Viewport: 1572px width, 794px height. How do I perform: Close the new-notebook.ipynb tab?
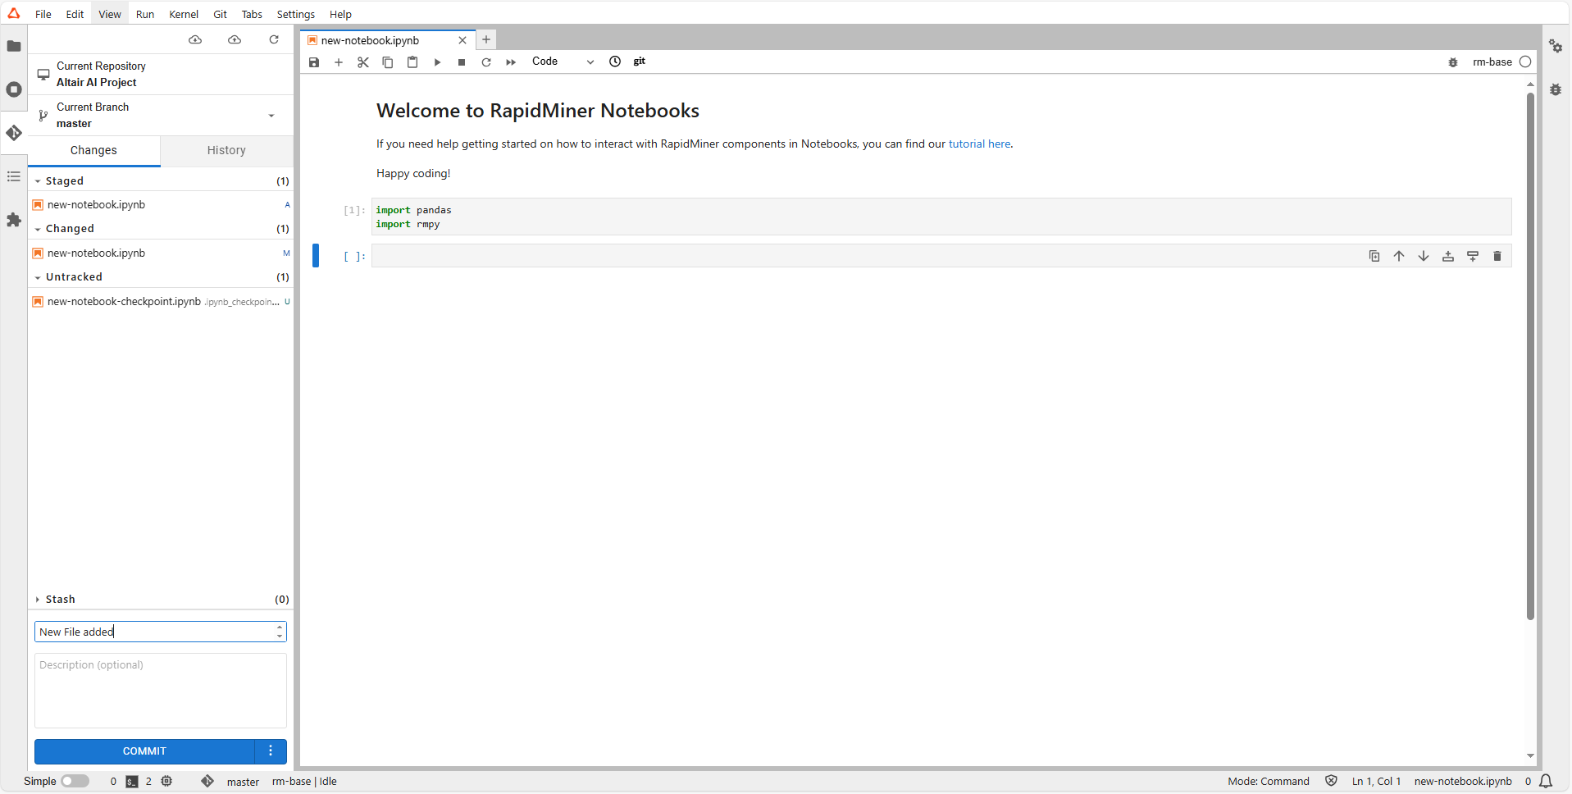462,40
